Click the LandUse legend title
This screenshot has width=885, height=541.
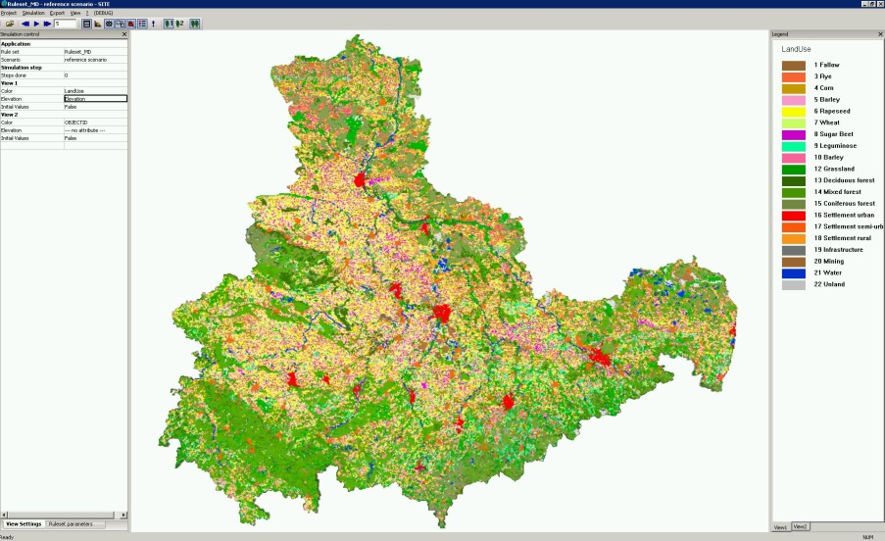pos(796,49)
